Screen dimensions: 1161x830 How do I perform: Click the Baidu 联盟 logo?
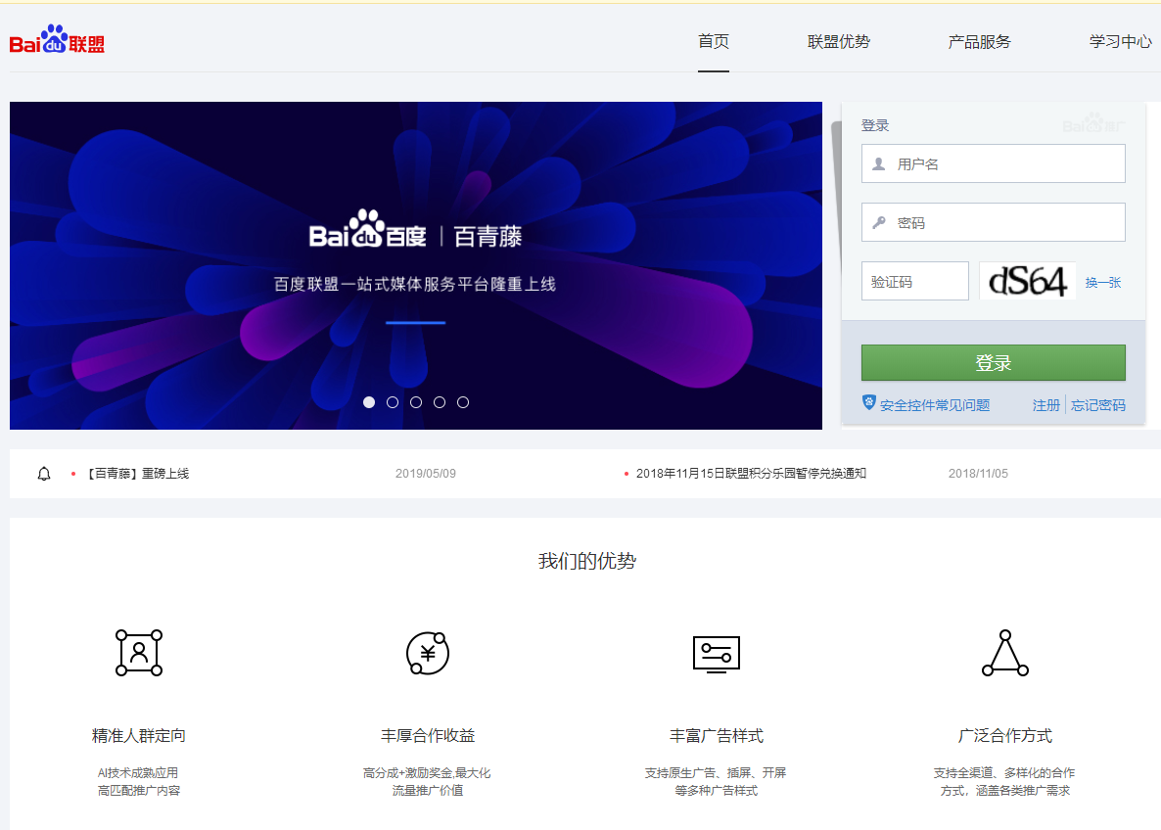pos(57,40)
